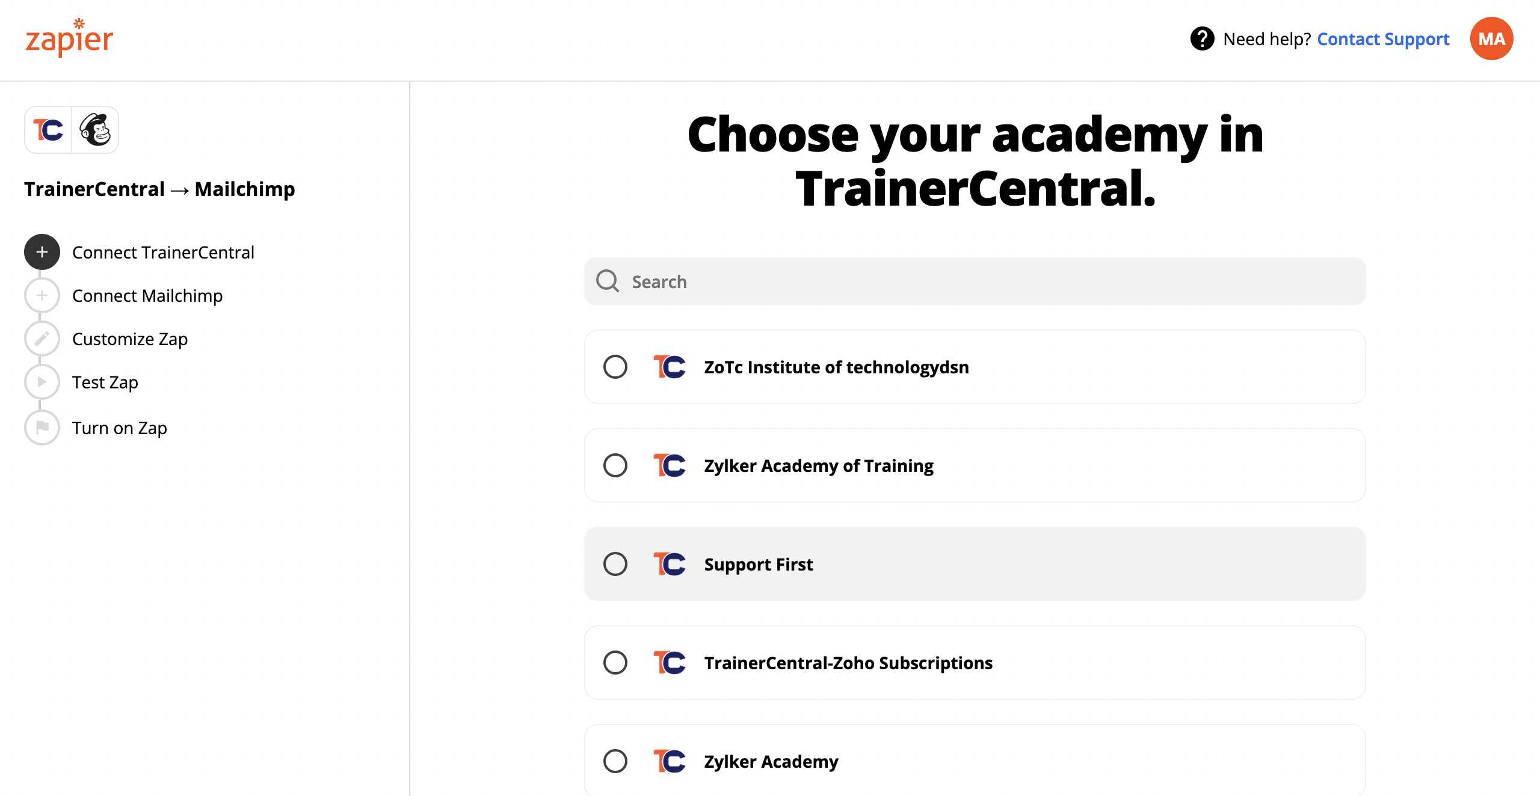Select the Support First radio button
The height and width of the screenshot is (796, 1540).
pyautogui.click(x=615, y=564)
